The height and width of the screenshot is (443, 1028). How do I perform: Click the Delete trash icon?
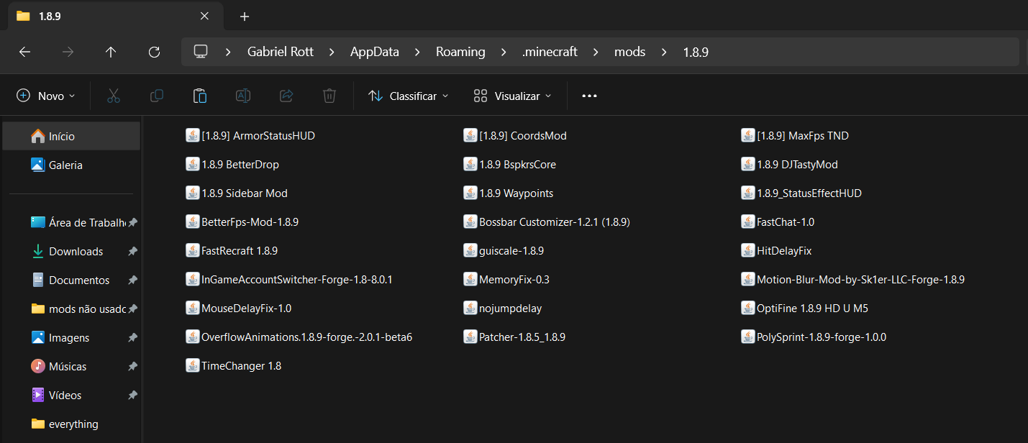pyautogui.click(x=329, y=96)
